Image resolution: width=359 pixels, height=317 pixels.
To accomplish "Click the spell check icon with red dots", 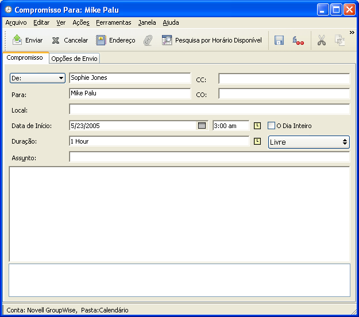I will point(298,41).
